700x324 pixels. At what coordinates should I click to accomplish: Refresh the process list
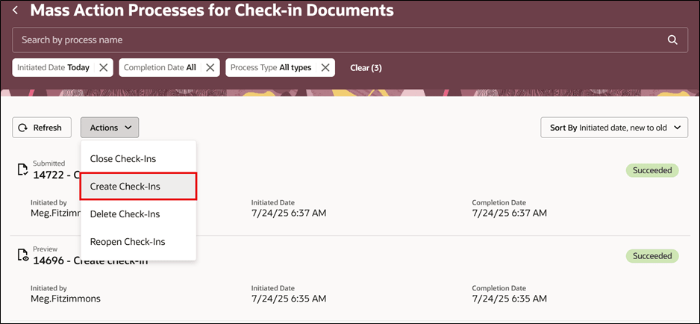[42, 128]
